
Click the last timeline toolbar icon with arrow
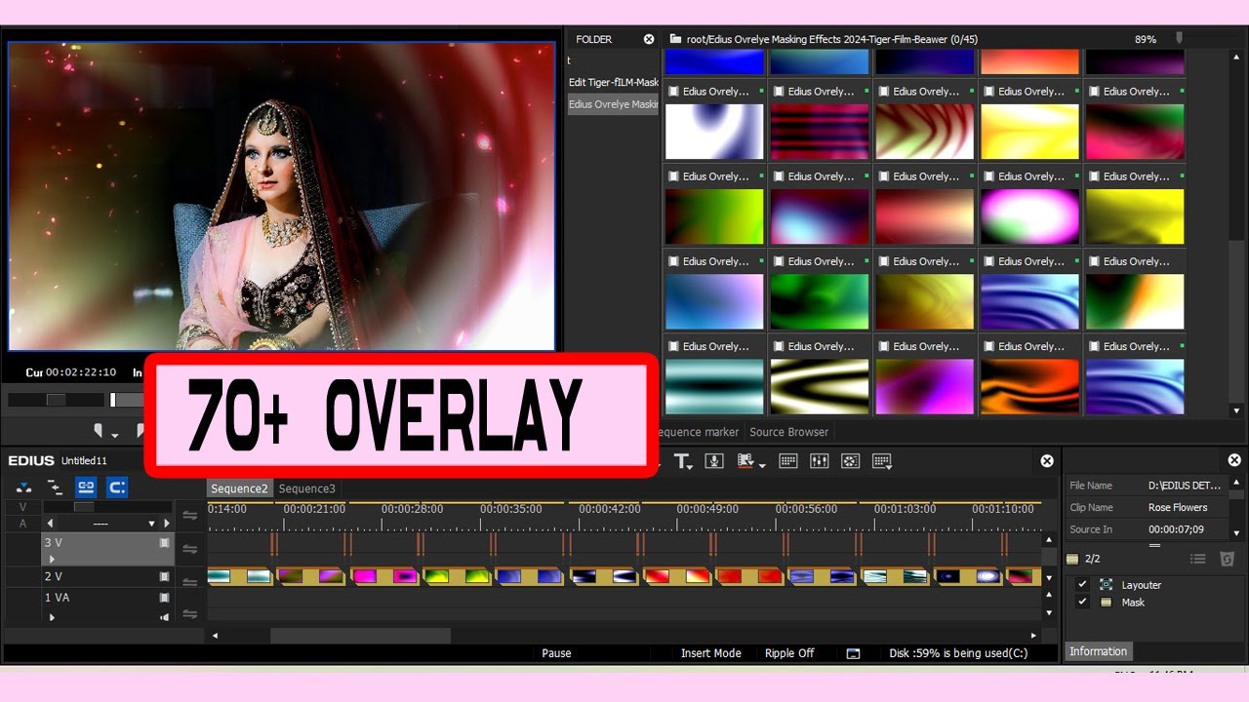point(882,461)
